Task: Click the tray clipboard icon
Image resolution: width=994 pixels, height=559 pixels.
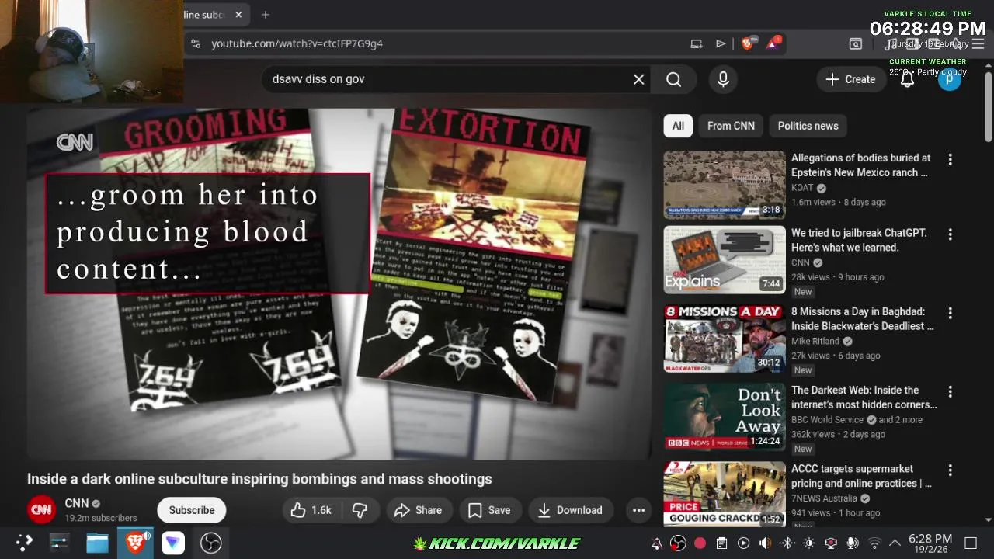Action: [x=721, y=543]
